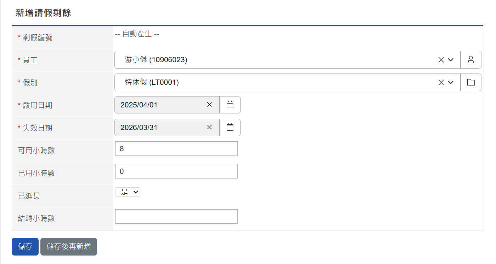Open calendar for 啟用日期

point(230,105)
